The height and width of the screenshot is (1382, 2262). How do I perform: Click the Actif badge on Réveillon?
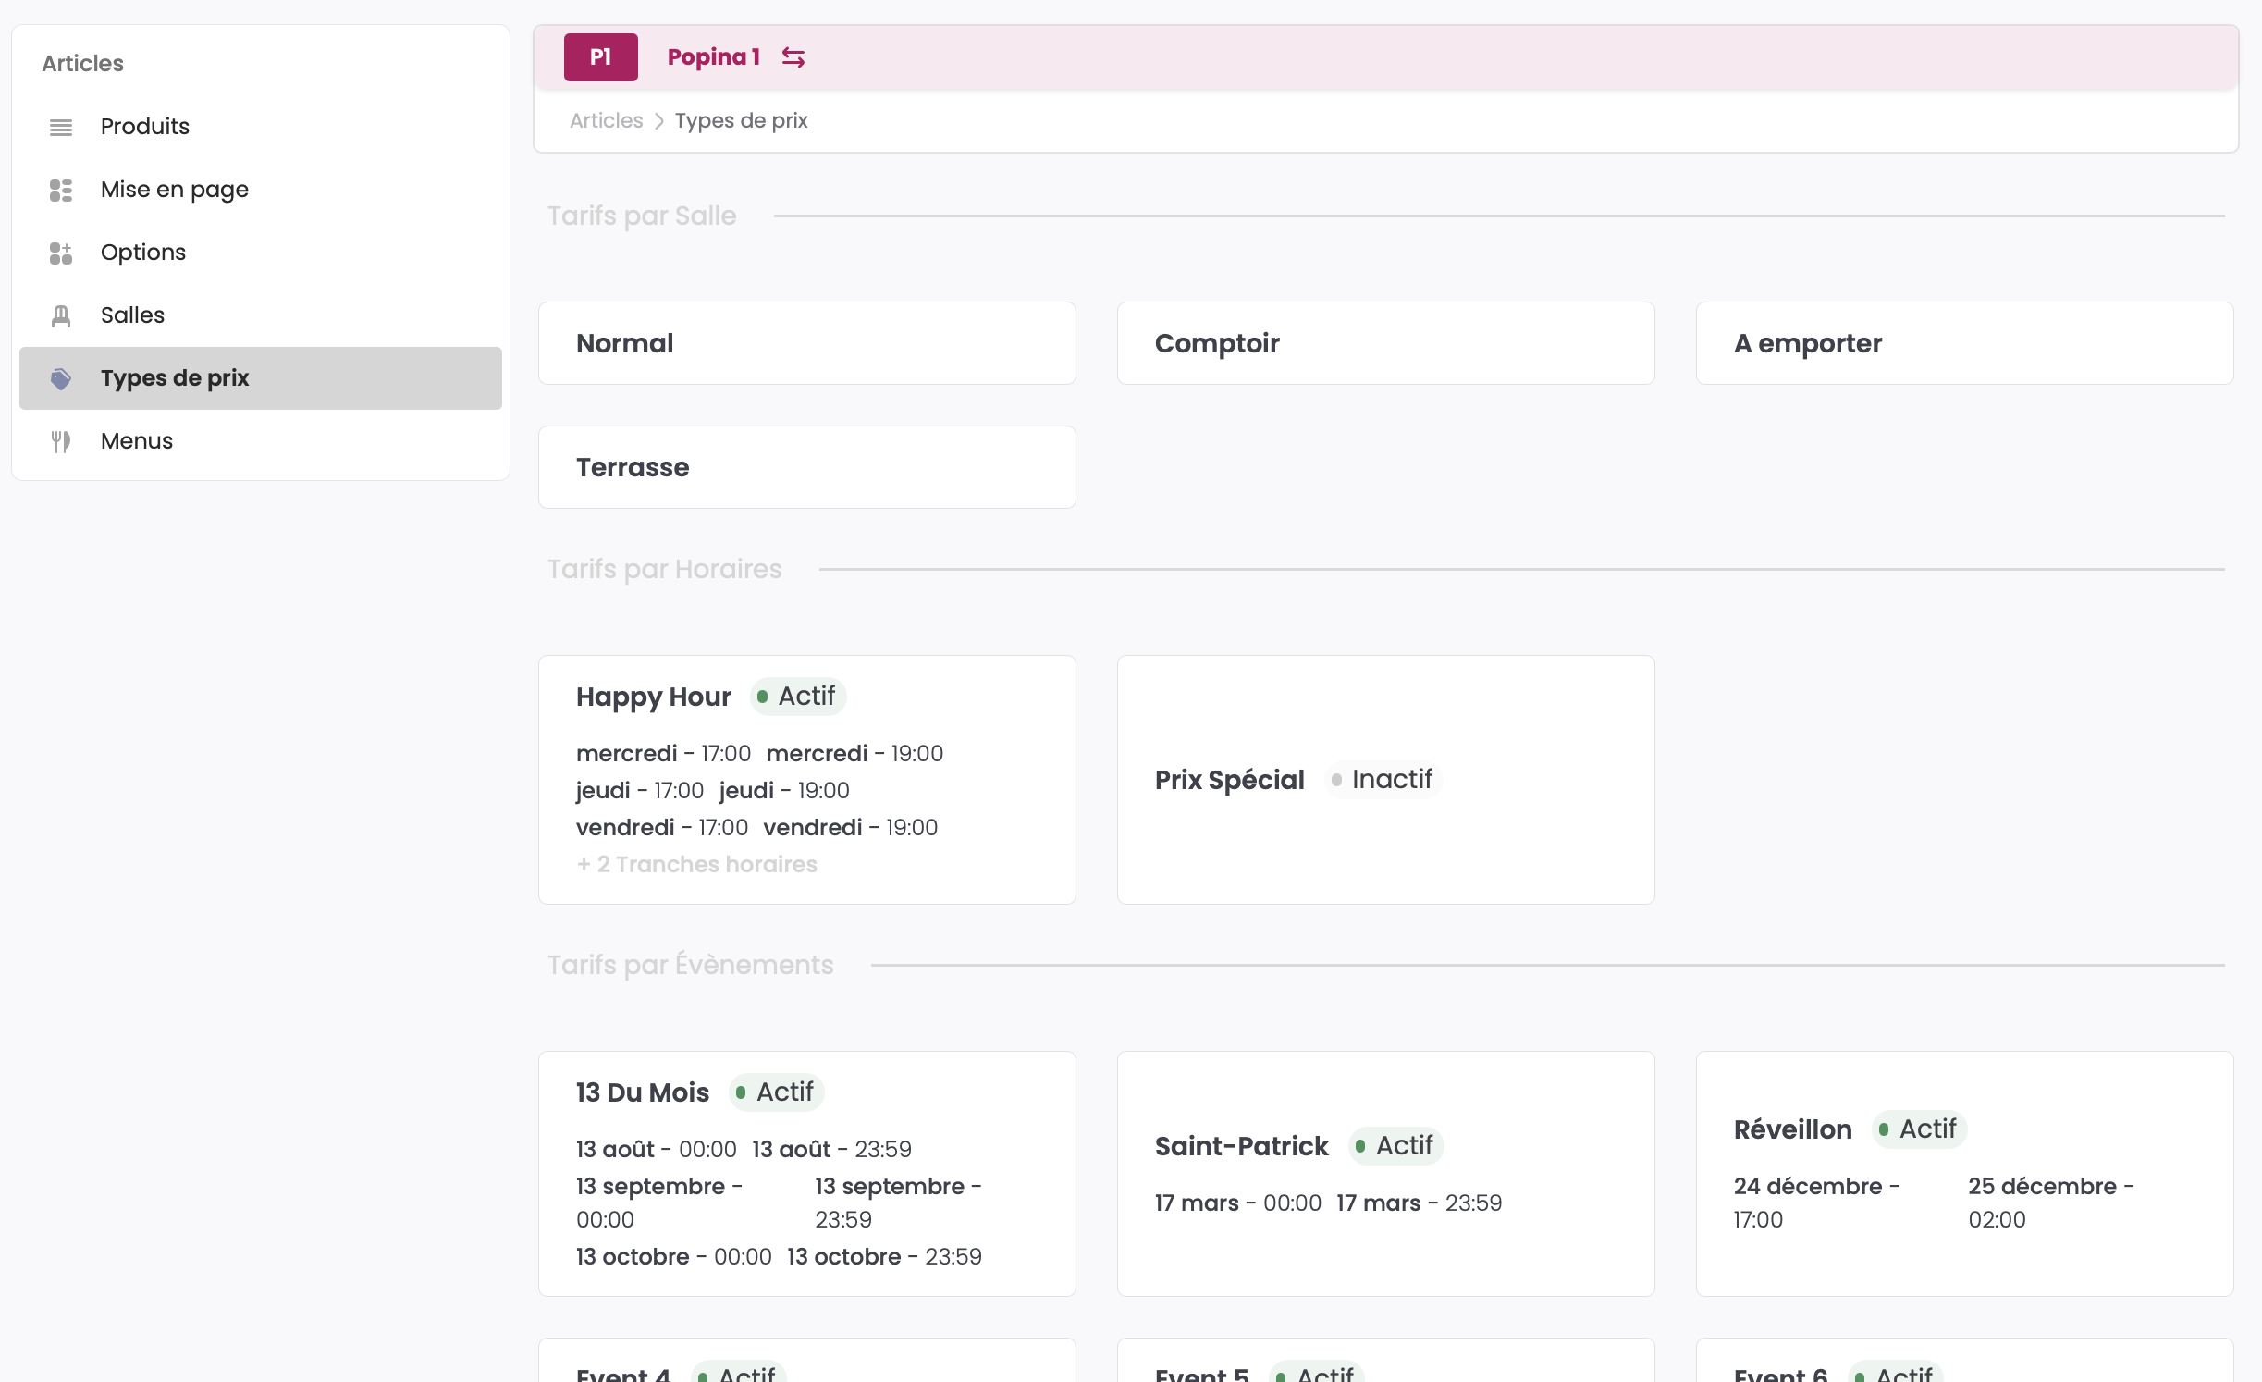(x=1918, y=1129)
